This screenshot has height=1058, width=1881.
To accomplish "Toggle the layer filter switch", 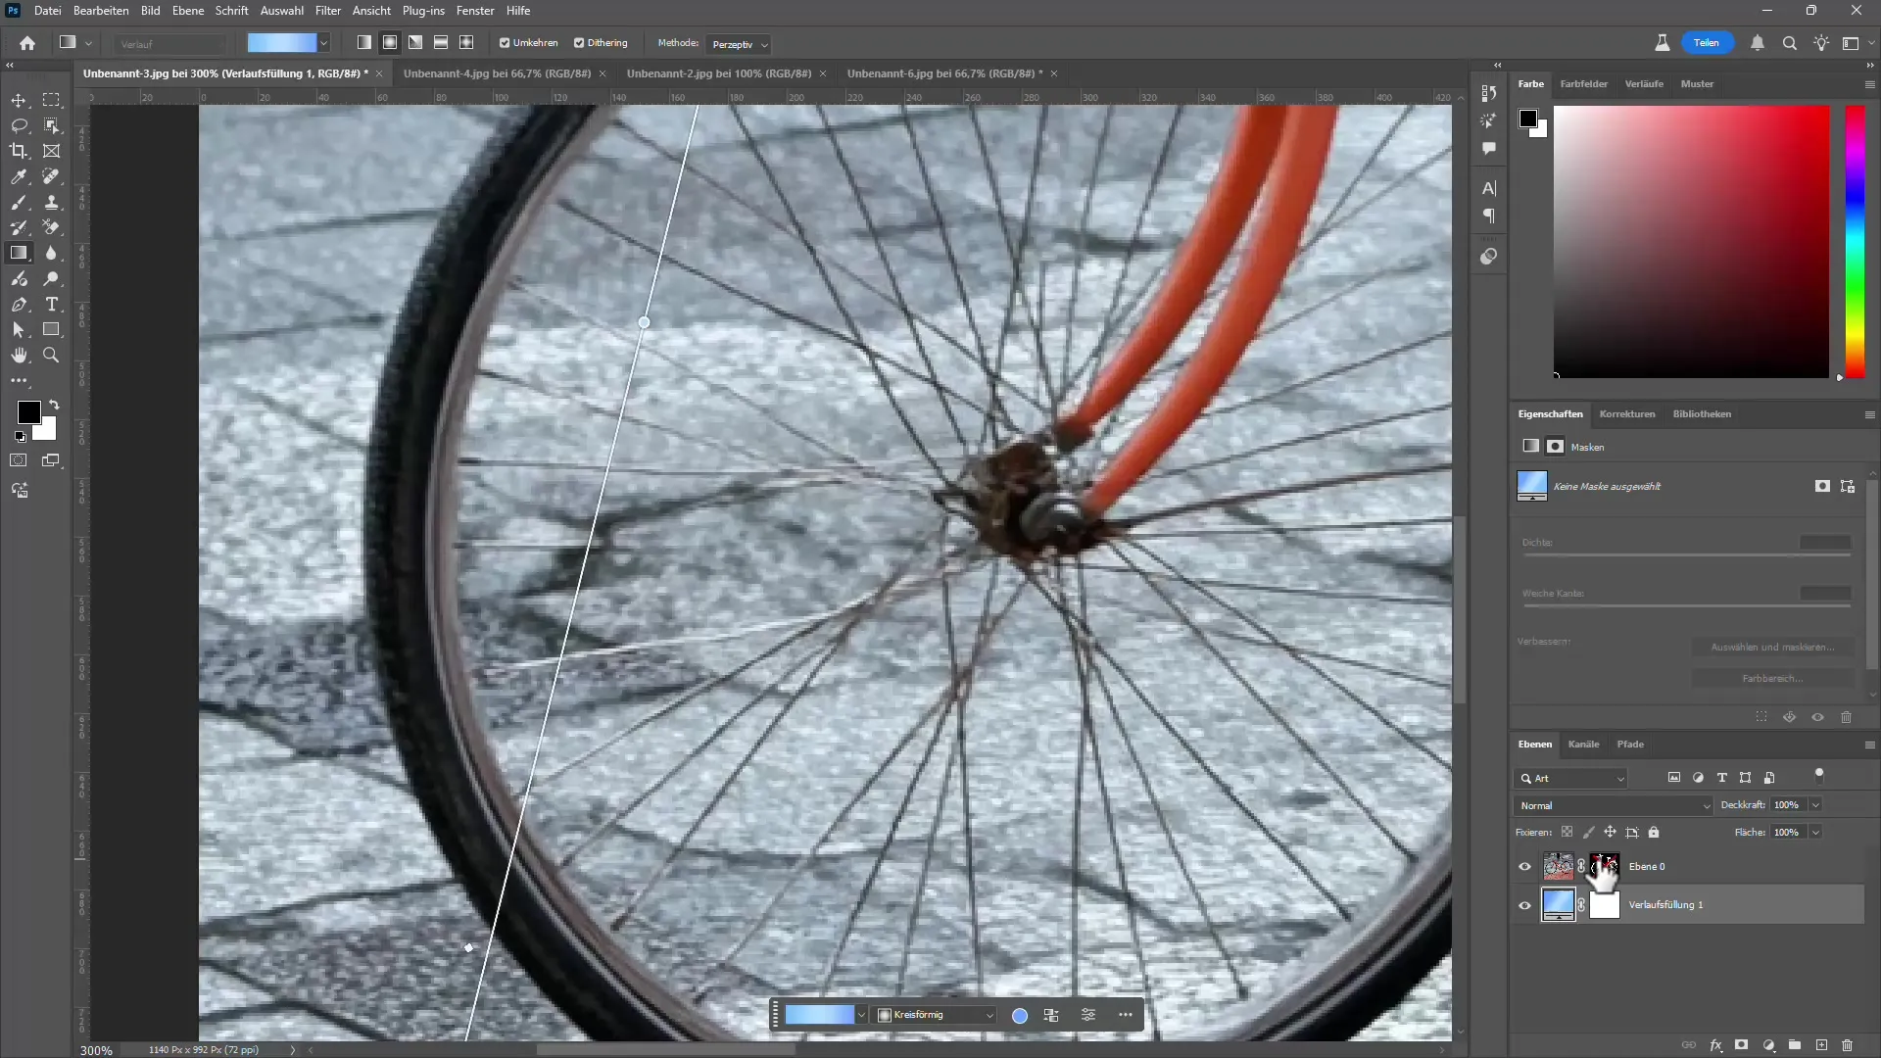I will point(1819,776).
